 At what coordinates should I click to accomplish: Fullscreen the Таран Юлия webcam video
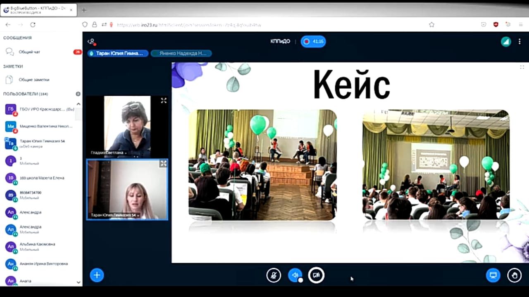tap(163, 164)
